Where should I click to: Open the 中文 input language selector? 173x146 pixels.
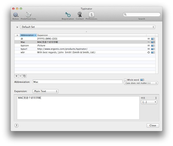149,98
